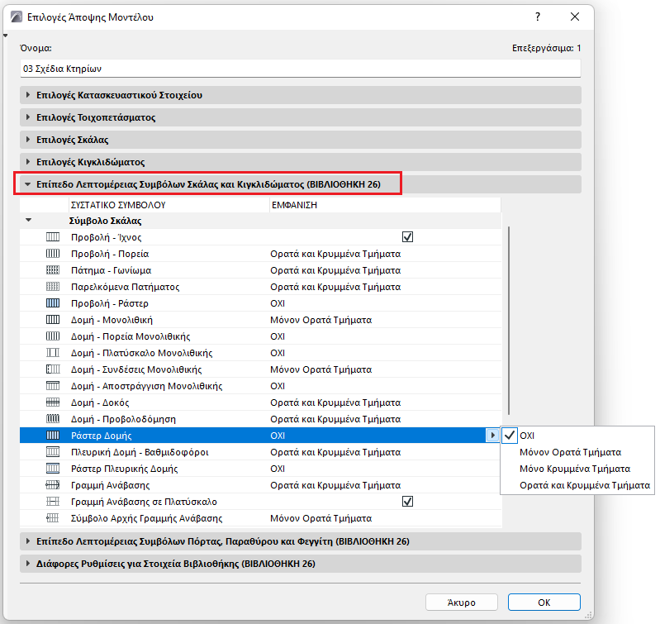Click the symbol list vertical scrollbar
Viewport: 660px width, 624px height.
(x=509, y=320)
